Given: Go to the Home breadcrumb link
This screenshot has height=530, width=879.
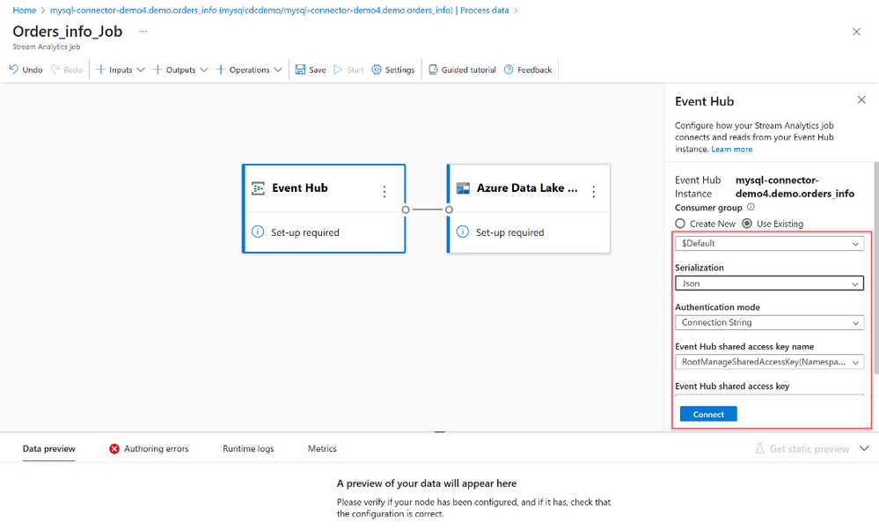Looking at the screenshot, I should click(x=24, y=10).
